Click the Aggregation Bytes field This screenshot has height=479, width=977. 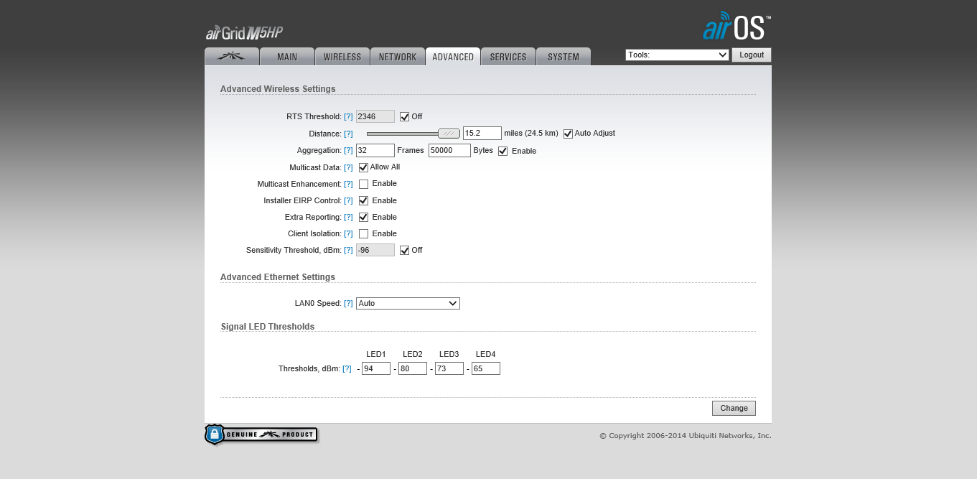pyautogui.click(x=449, y=150)
